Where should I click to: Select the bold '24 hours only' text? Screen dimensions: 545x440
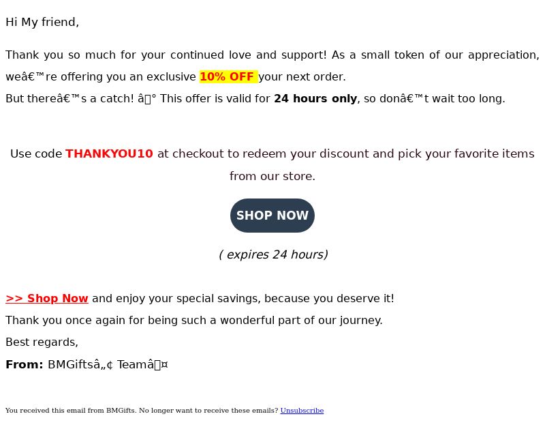click(x=315, y=98)
